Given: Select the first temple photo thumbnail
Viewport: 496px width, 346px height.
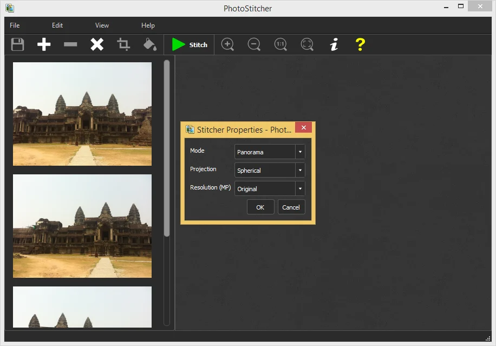Looking at the screenshot, I should pyautogui.click(x=82, y=114).
